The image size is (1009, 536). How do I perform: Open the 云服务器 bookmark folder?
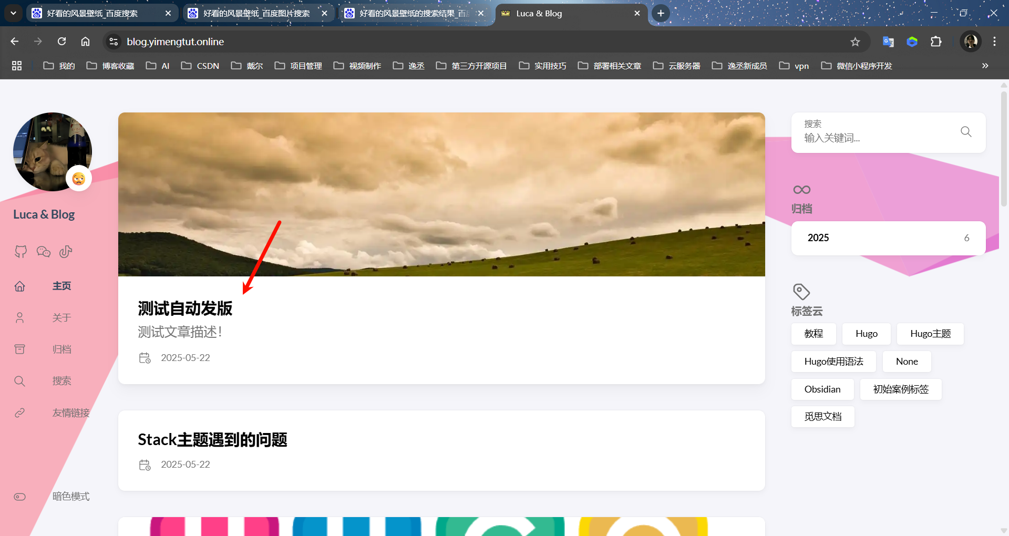(x=677, y=66)
